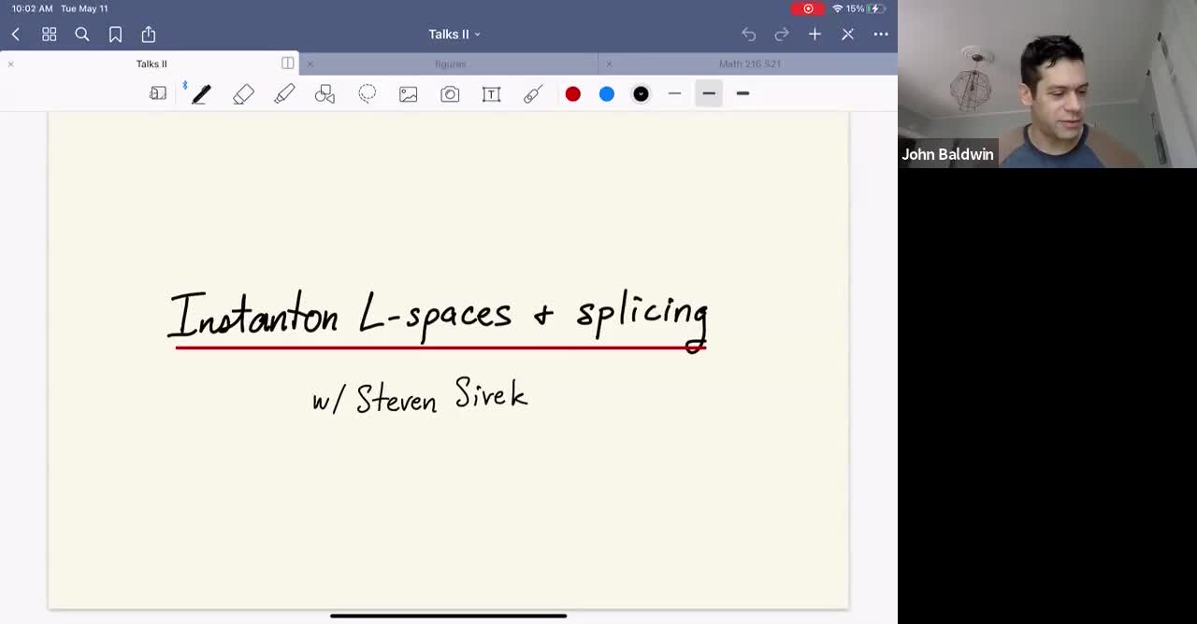1197x624 pixels.
Task: Bookmark the current page
Action: (115, 35)
